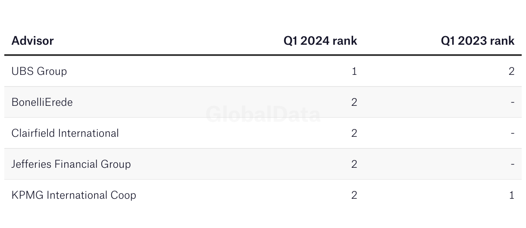Click the GlobalData watermark in the table

pos(263,114)
